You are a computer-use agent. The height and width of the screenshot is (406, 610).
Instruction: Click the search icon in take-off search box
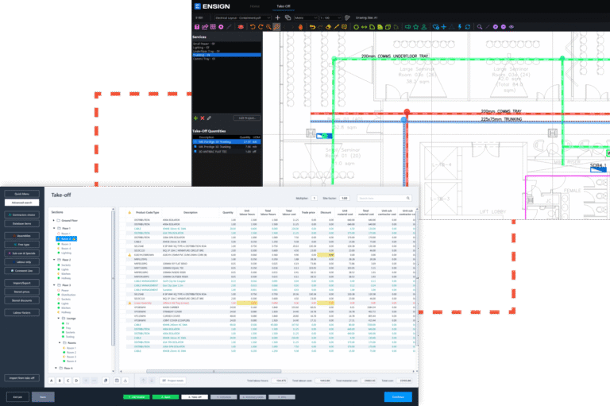(x=408, y=198)
